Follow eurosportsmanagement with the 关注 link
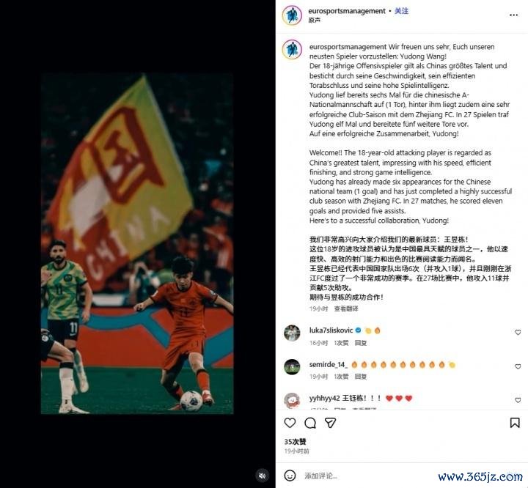Viewport: 528px width, 488px height. click(401, 11)
